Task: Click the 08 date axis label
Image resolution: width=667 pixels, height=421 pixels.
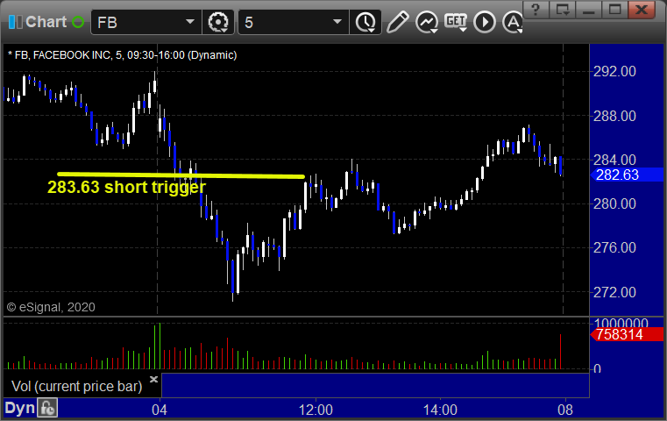Action: (x=565, y=410)
